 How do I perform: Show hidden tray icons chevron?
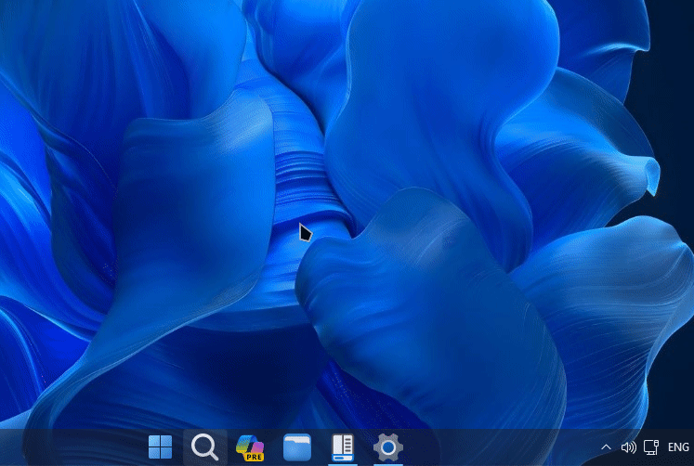(x=606, y=447)
